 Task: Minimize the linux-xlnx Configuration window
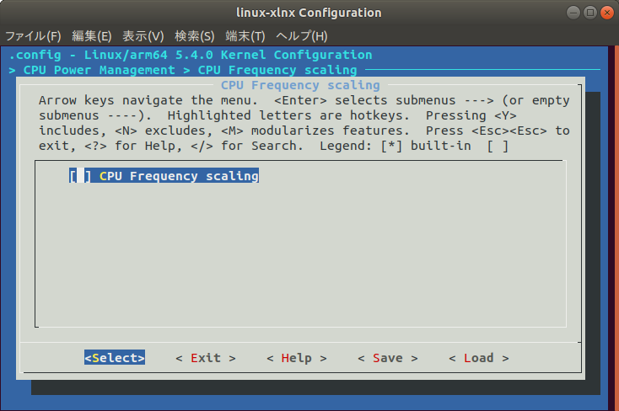pos(573,13)
